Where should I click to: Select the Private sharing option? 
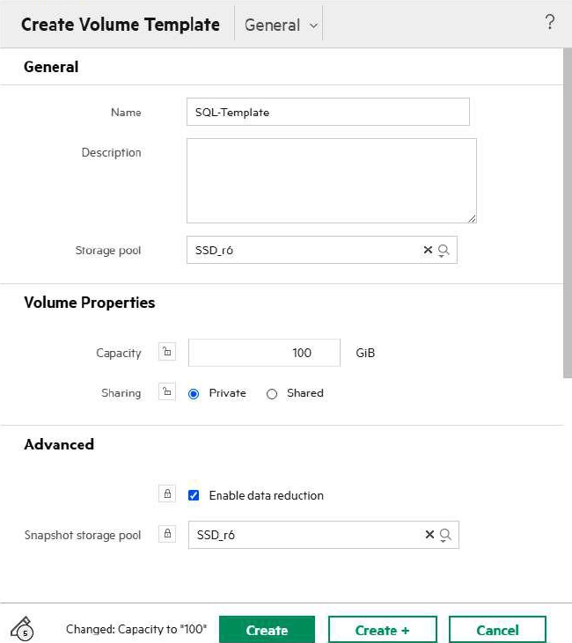point(194,394)
